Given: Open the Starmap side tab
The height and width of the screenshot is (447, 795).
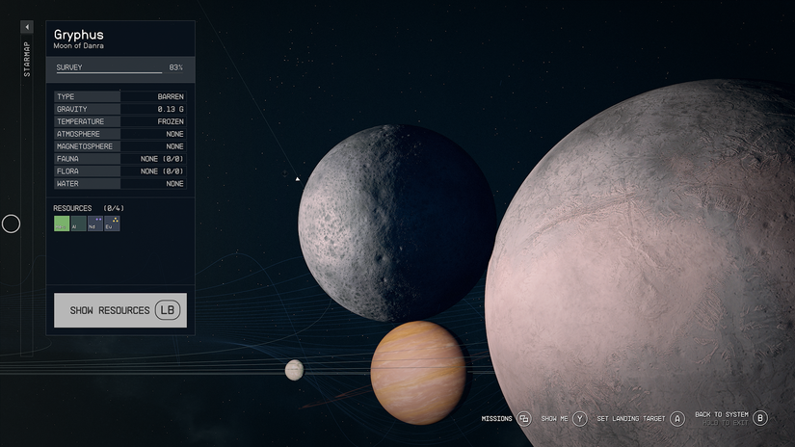Looking at the screenshot, I should point(27,60).
